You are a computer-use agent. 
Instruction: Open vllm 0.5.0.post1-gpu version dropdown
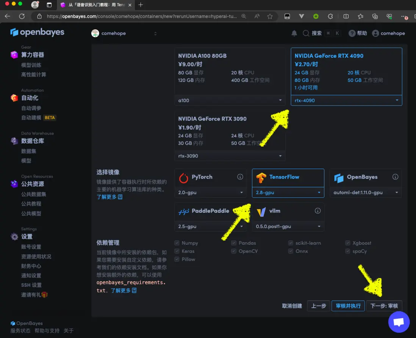288,226
